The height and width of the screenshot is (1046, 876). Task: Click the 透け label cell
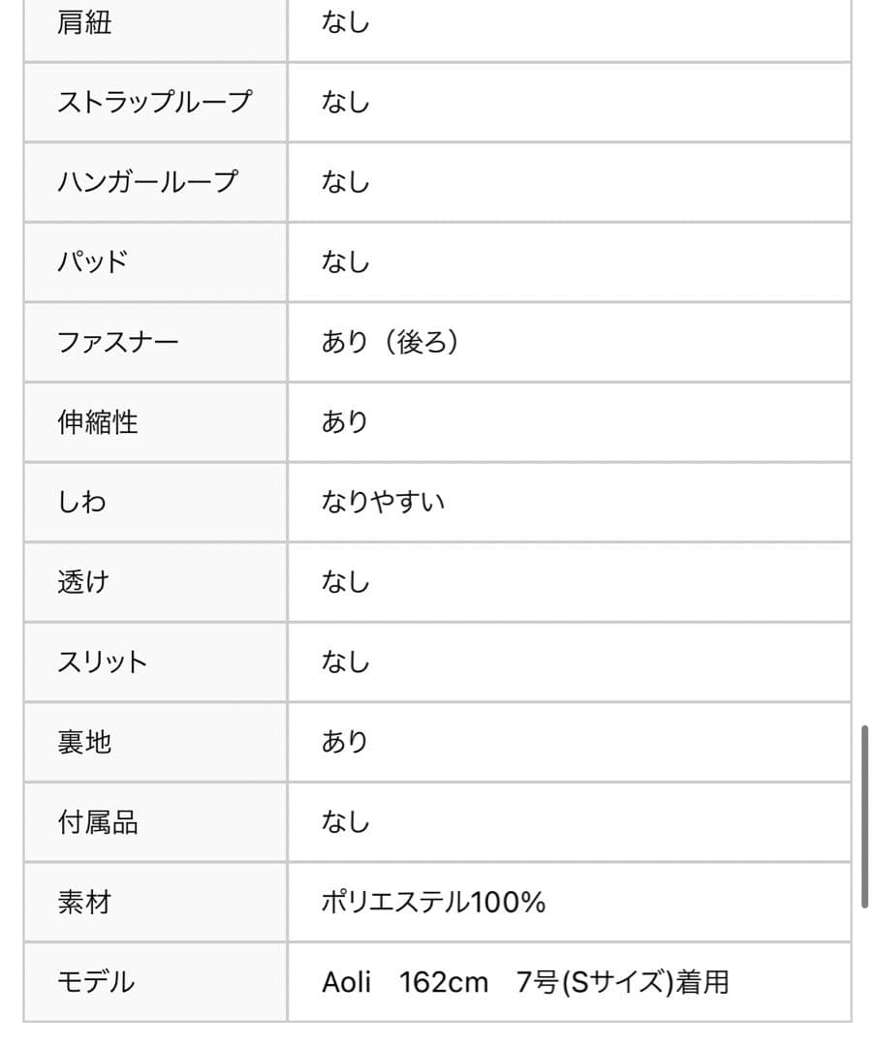84,582
